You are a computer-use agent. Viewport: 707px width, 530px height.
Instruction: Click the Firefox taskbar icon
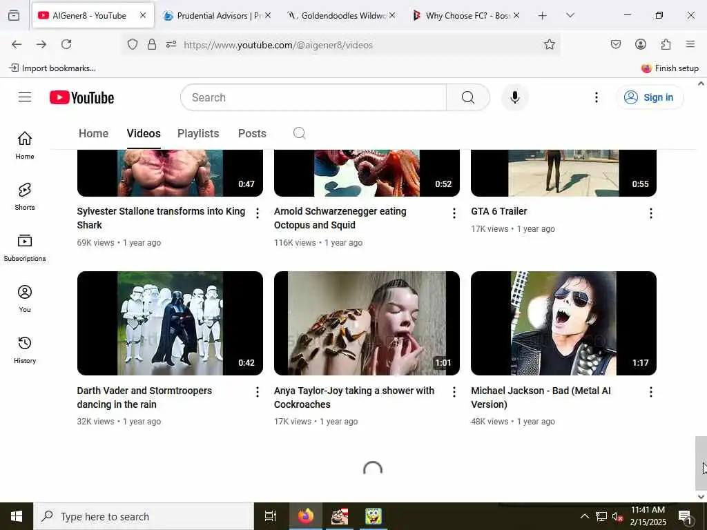305,516
